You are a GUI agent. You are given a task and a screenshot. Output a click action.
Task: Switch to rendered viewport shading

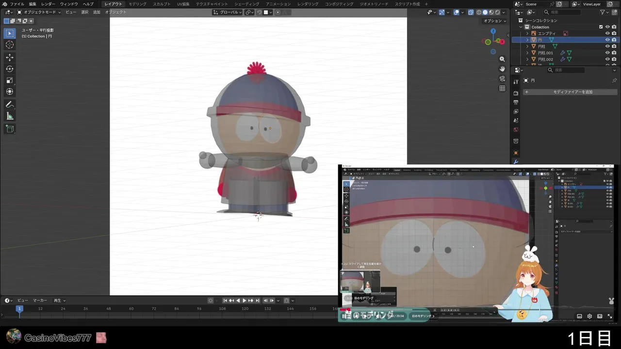tap(497, 12)
